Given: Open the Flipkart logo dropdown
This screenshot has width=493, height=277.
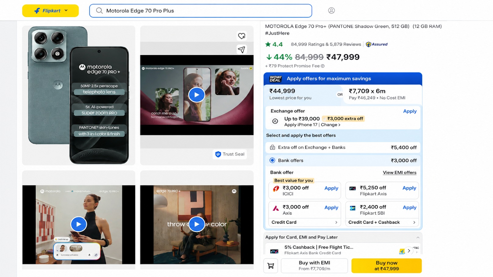Looking at the screenshot, I should click(50, 11).
